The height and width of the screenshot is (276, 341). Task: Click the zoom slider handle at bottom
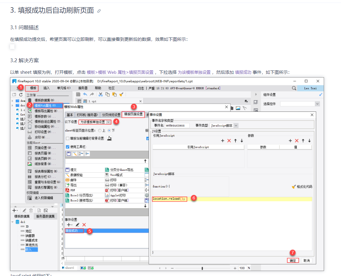point(202,268)
